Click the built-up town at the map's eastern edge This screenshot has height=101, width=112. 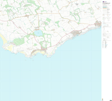pos(98,23)
